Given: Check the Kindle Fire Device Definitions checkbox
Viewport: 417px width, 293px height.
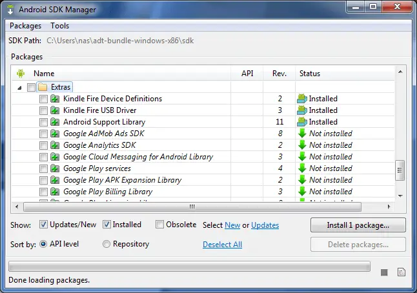Looking at the screenshot, I should point(43,99).
